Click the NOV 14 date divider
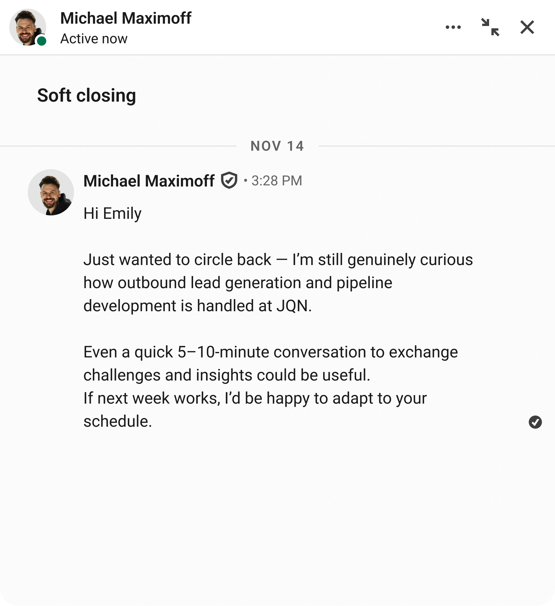 click(277, 146)
